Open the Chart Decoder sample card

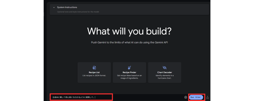[x=165, y=72]
